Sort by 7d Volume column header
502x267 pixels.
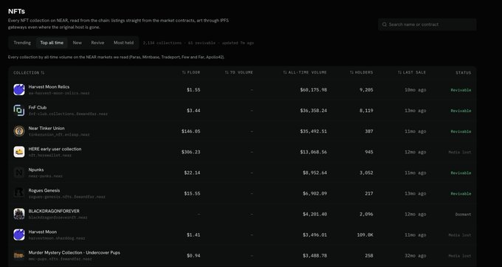(239, 72)
